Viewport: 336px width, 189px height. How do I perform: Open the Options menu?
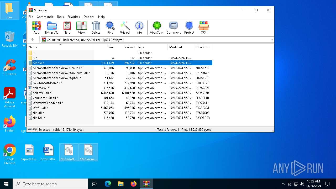coord(89,17)
